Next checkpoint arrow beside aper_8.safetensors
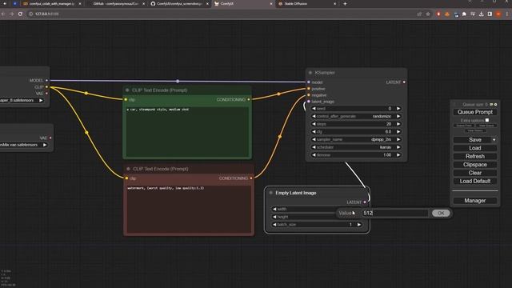This screenshot has width=512, height=288. 41,100
